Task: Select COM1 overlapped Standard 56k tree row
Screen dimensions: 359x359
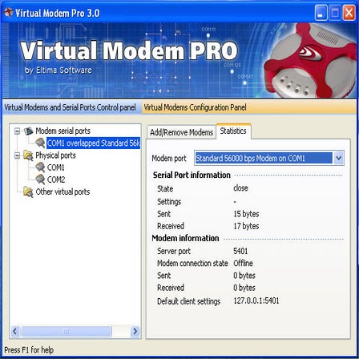Action: [x=93, y=143]
